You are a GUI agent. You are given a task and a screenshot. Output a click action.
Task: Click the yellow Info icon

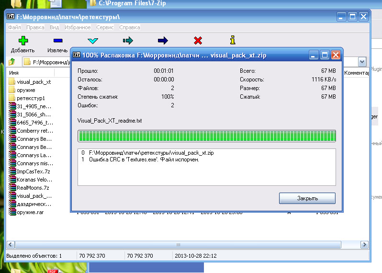[x=233, y=40]
